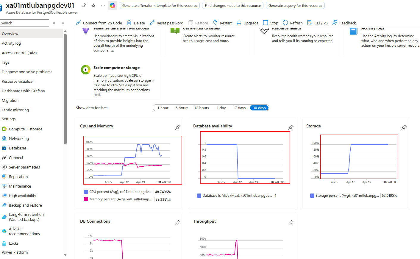Click Storage percent legend color swatch
420x259 pixels.
click(x=312, y=196)
